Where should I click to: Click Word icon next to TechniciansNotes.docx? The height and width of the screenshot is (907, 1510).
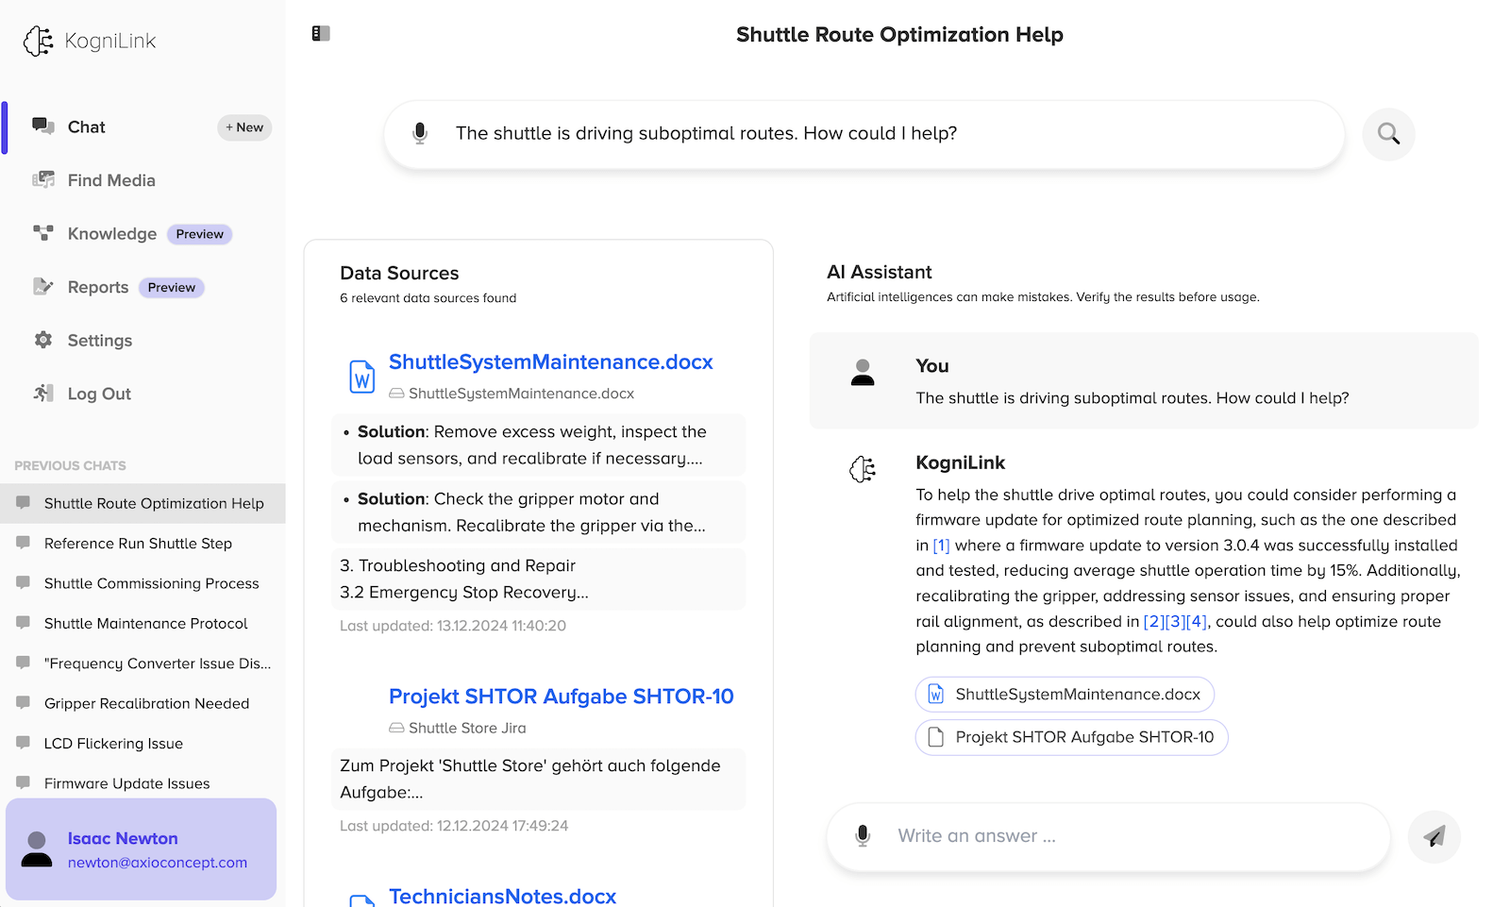tap(362, 900)
